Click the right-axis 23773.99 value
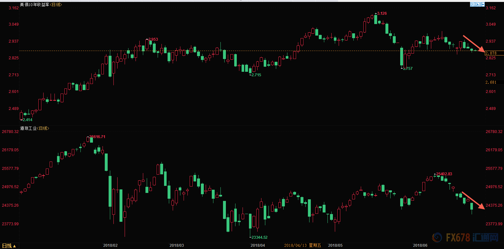 tap(494, 224)
